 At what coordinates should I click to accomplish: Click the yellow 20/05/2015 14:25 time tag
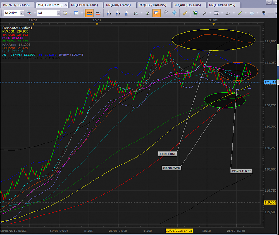(179, 231)
